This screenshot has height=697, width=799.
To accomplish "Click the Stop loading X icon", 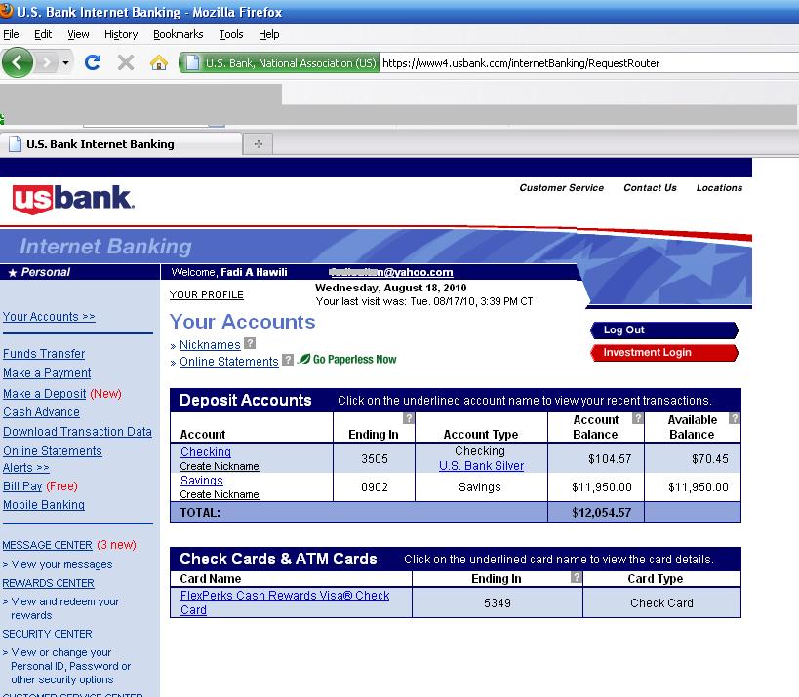I will 125,62.
